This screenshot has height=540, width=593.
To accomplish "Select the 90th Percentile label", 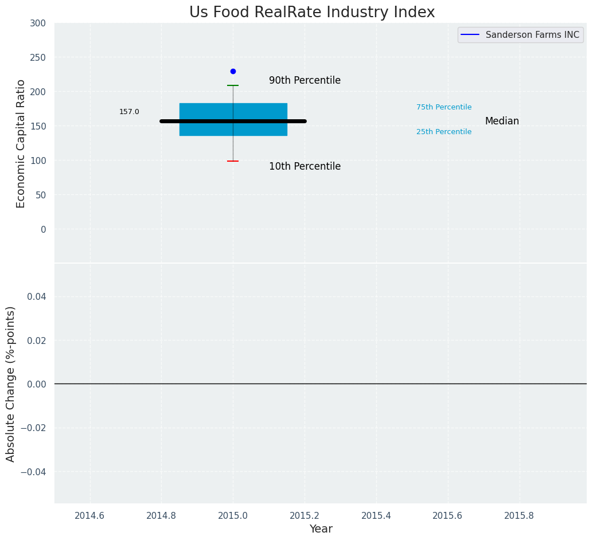I will (x=305, y=81).
